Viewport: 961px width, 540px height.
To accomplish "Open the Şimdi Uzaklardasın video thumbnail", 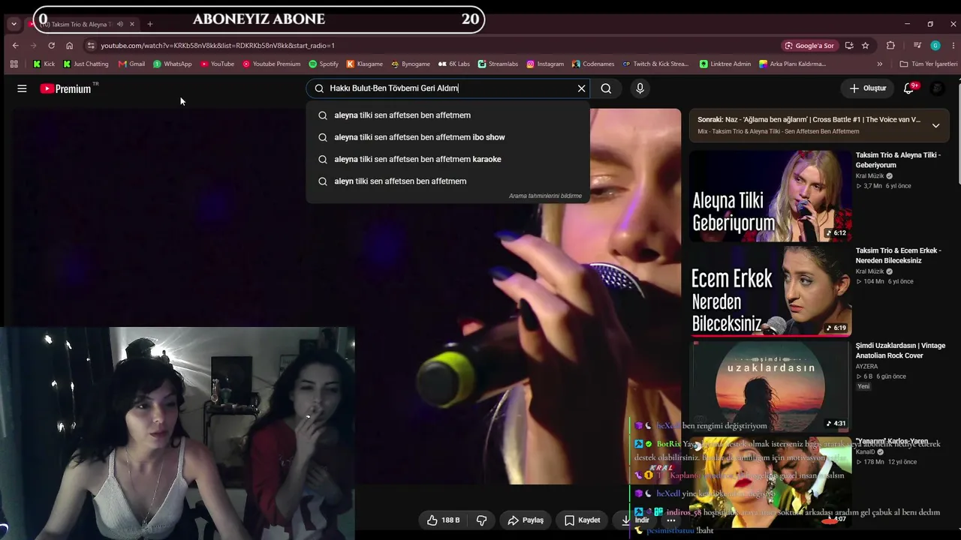I will coord(770,386).
